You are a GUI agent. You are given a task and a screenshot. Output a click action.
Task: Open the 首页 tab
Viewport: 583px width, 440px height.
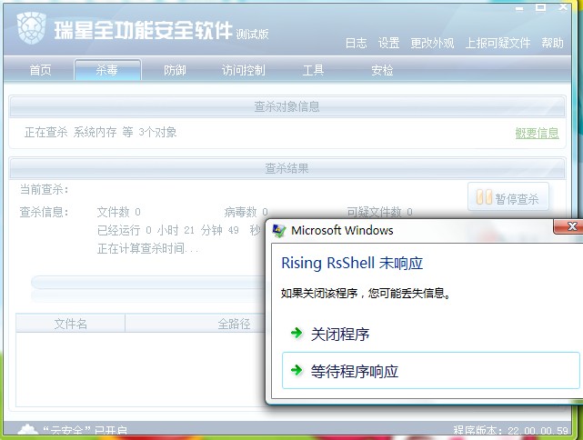pos(40,70)
